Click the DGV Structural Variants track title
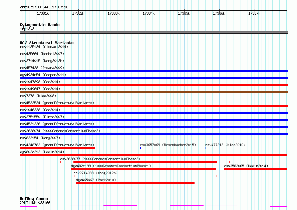The height and width of the screenshot is (210, 297). (47, 43)
